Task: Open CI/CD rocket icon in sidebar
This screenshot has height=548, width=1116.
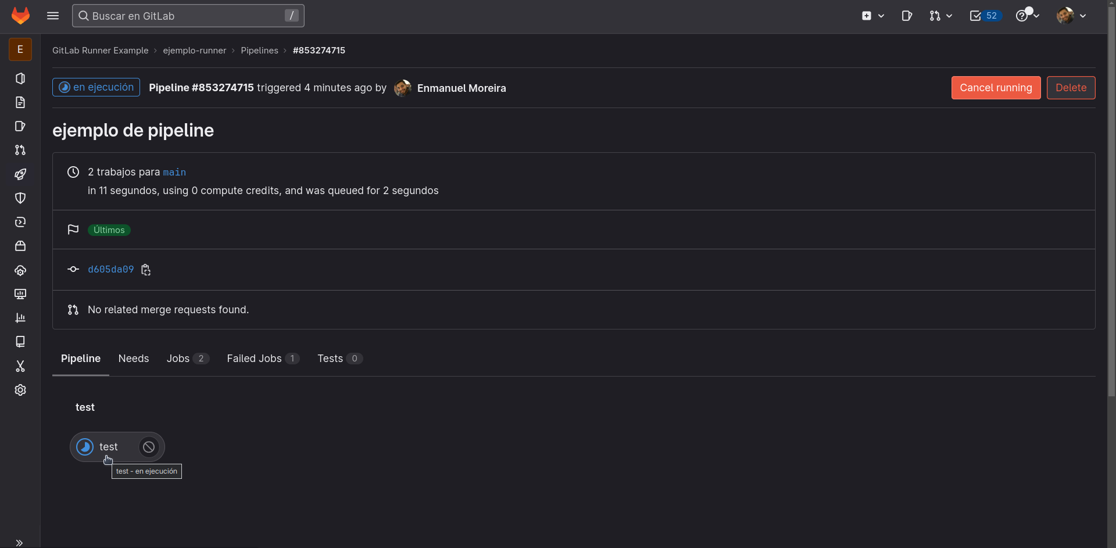Action: pyautogui.click(x=20, y=174)
